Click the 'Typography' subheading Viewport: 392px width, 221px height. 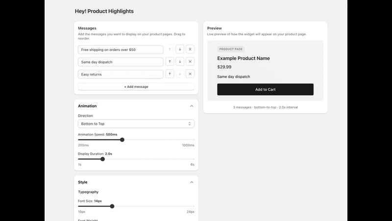pos(88,192)
